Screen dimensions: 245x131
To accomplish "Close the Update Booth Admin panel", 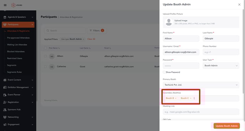I will (239, 5).
